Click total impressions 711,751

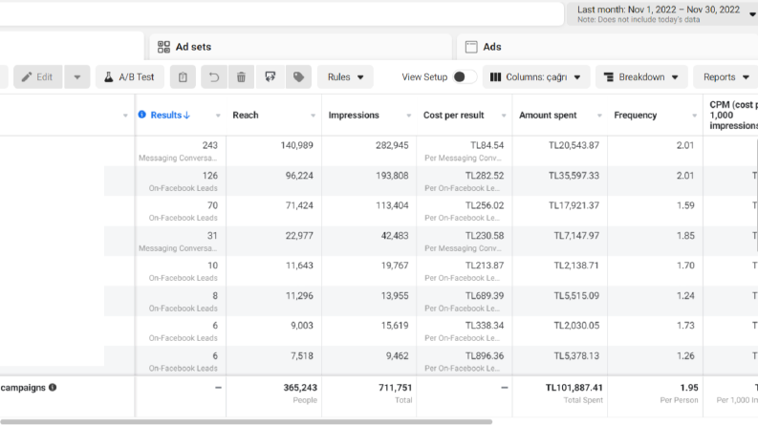coord(395,388)
